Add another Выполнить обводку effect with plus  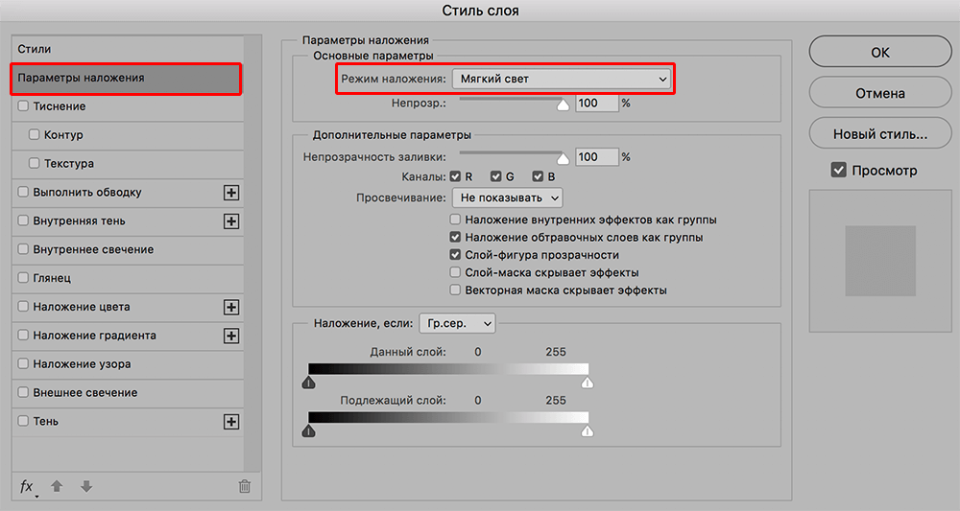pyautogui.click(x=231, y=193)
